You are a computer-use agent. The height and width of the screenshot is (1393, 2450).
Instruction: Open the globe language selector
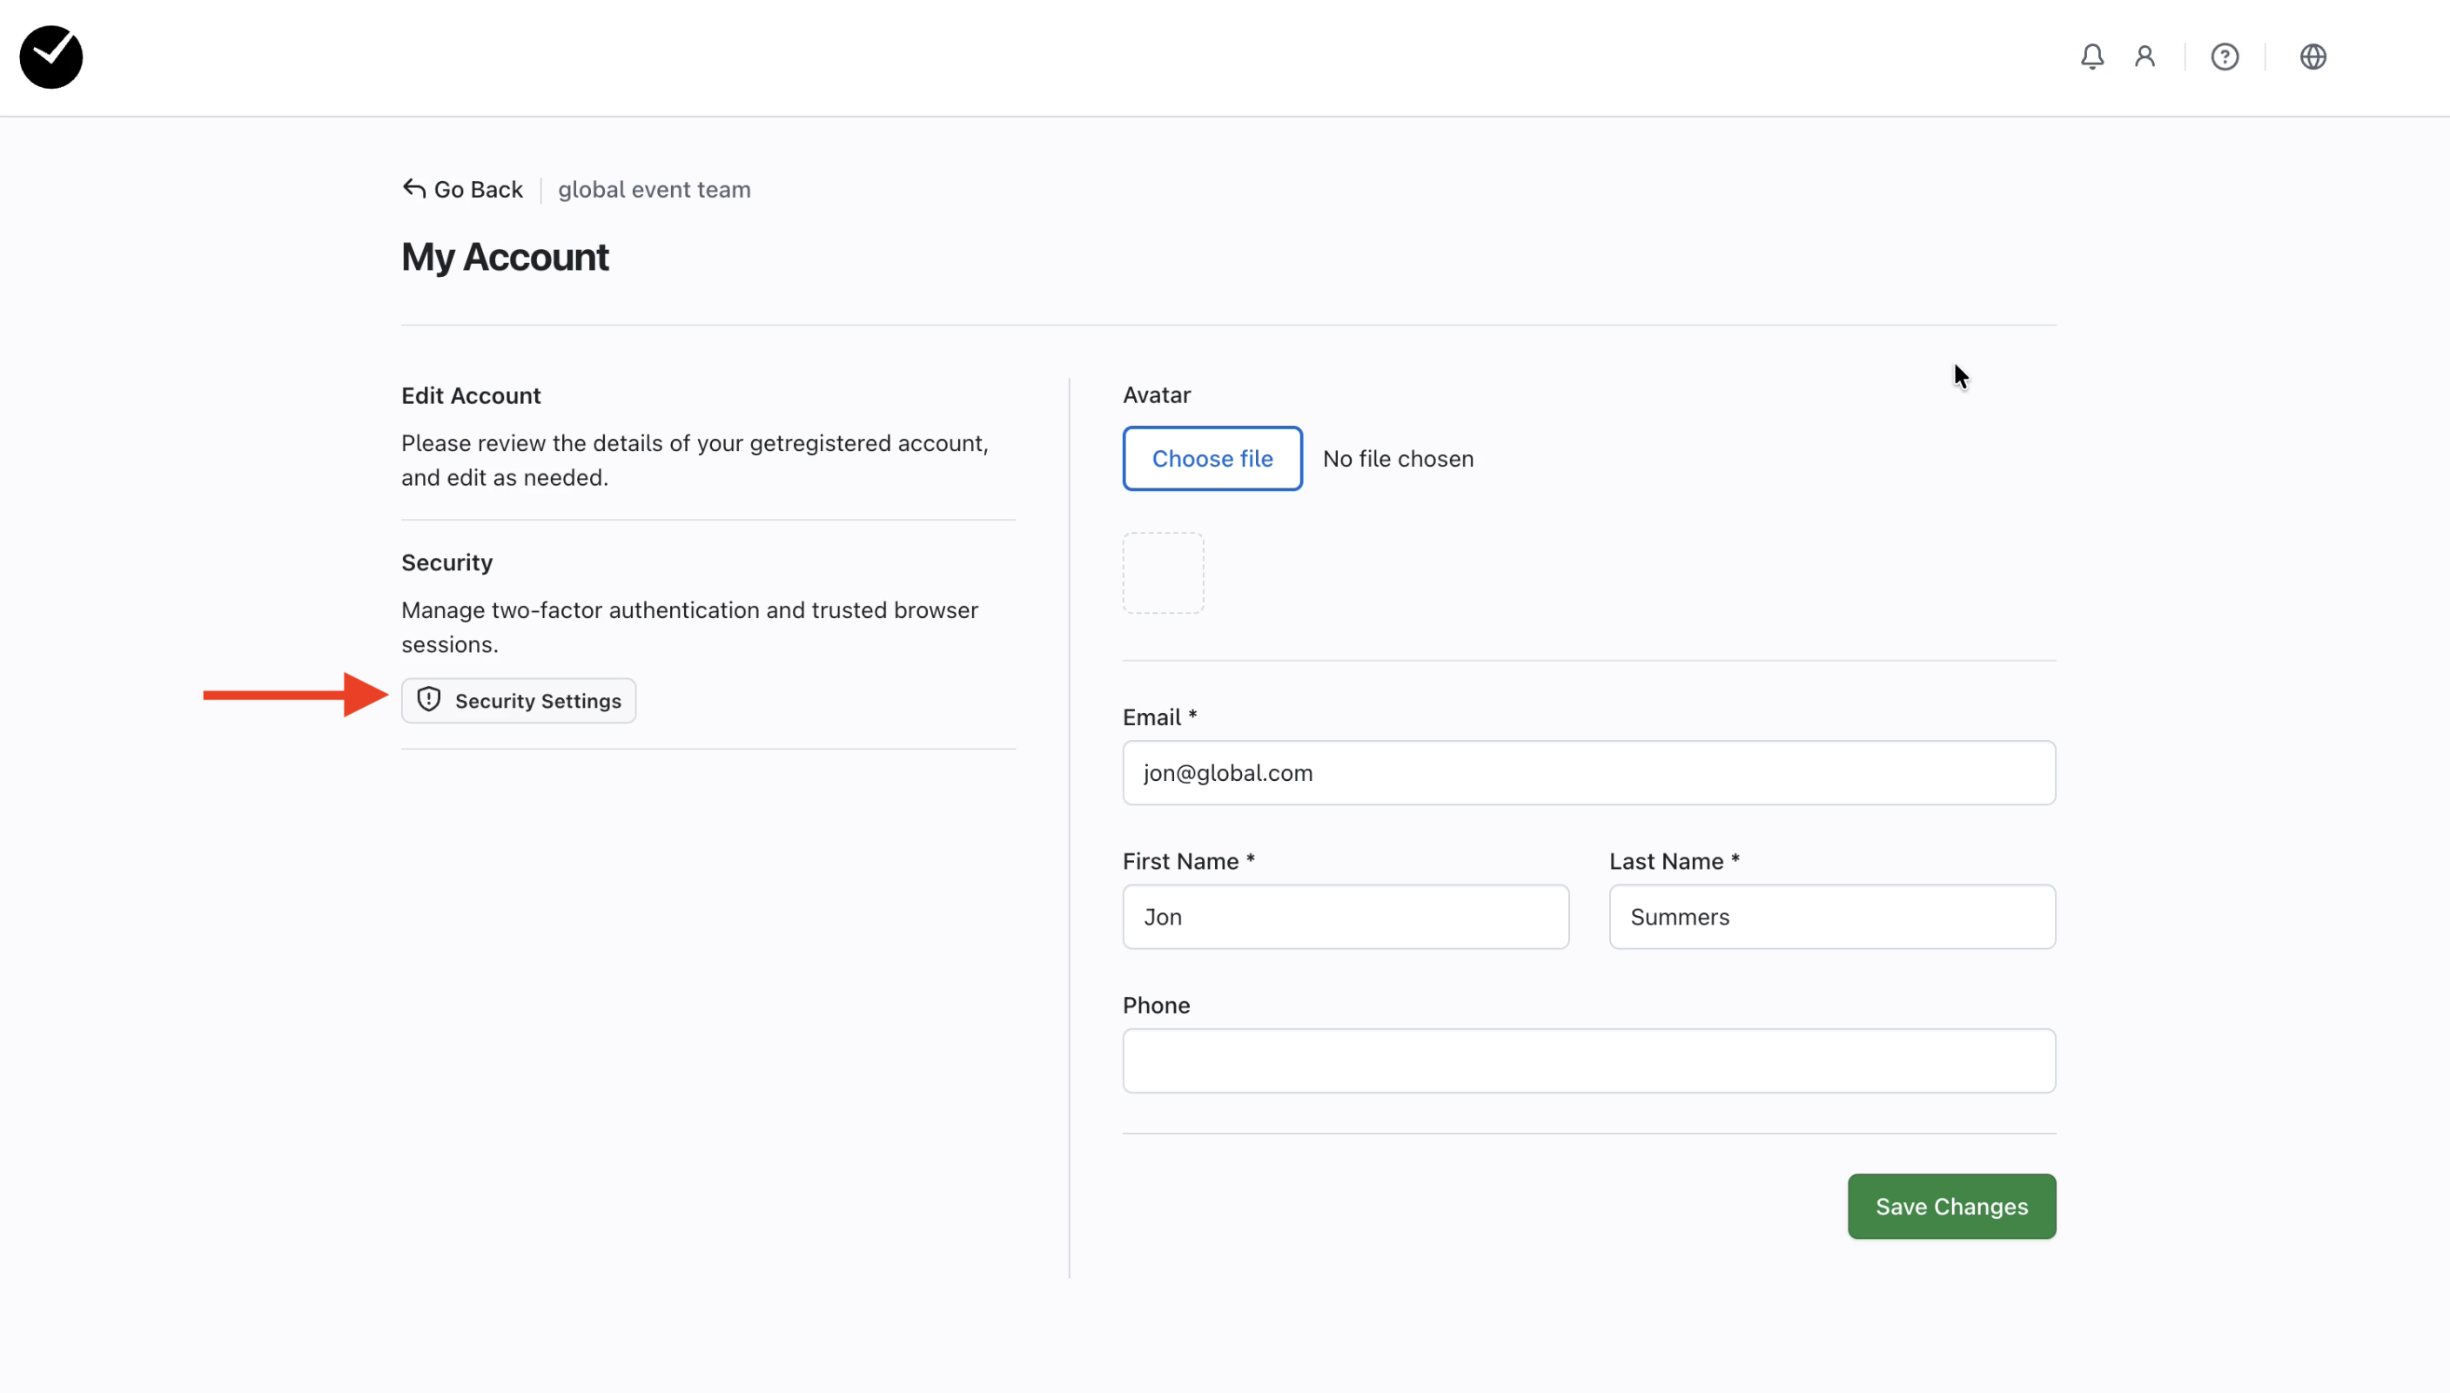[2312, 57]
